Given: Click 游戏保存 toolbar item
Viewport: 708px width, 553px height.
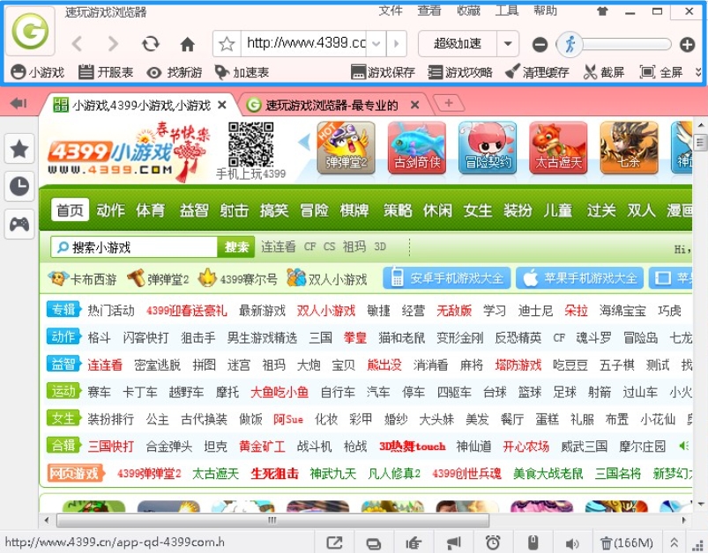Looking at the screenshot, I should point(383,72).
